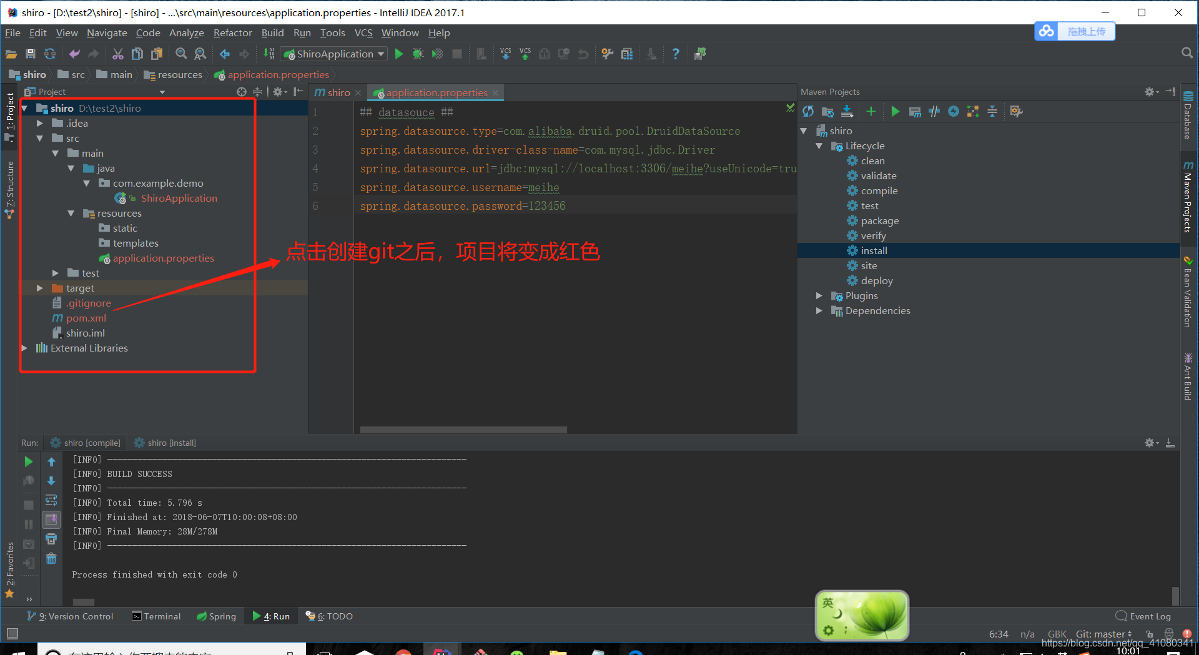
Task: Click the Save All toolbar icon
Action: click(x=31, y=54)
